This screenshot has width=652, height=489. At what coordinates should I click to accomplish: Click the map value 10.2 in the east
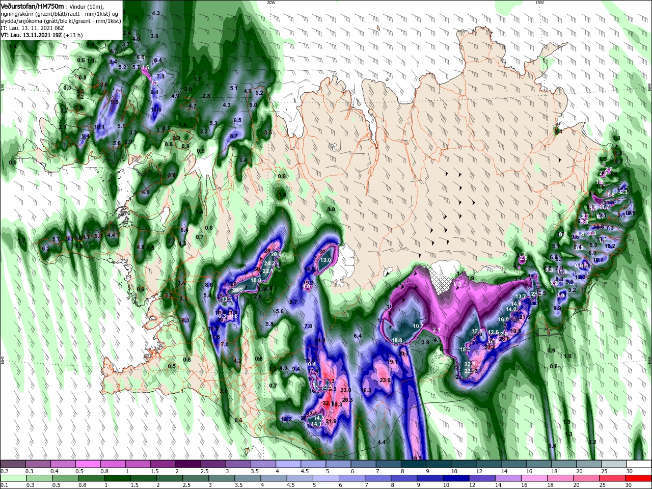[x=610, y=246]
